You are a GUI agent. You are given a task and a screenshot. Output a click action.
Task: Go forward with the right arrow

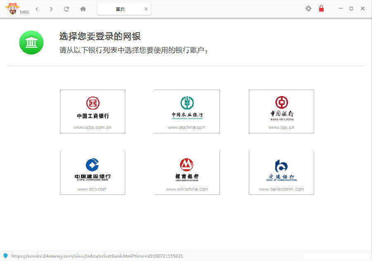click(x=51, y=9)
